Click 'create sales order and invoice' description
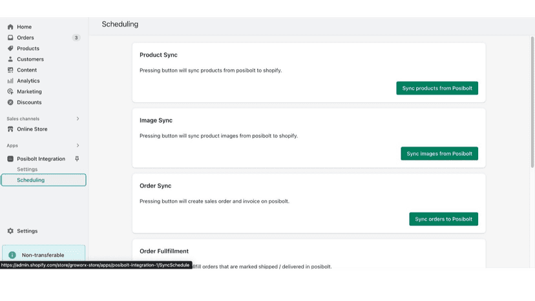This screenshot has width=535, height=301. coord(215,202)
